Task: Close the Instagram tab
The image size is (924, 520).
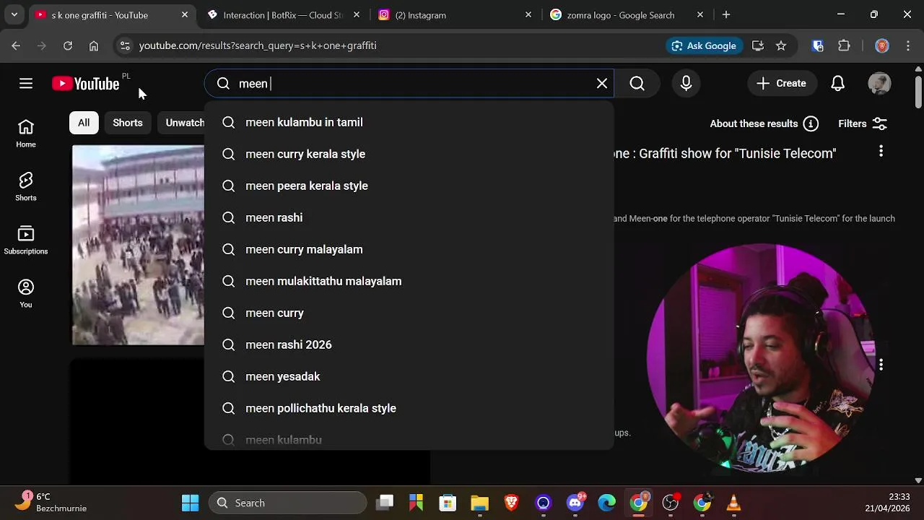Action: click(x=528, y=14)
